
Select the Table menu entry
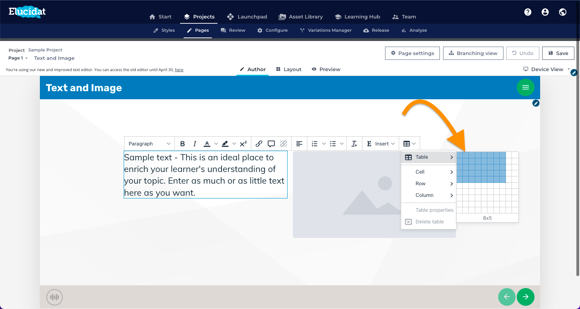click(429, 157)
